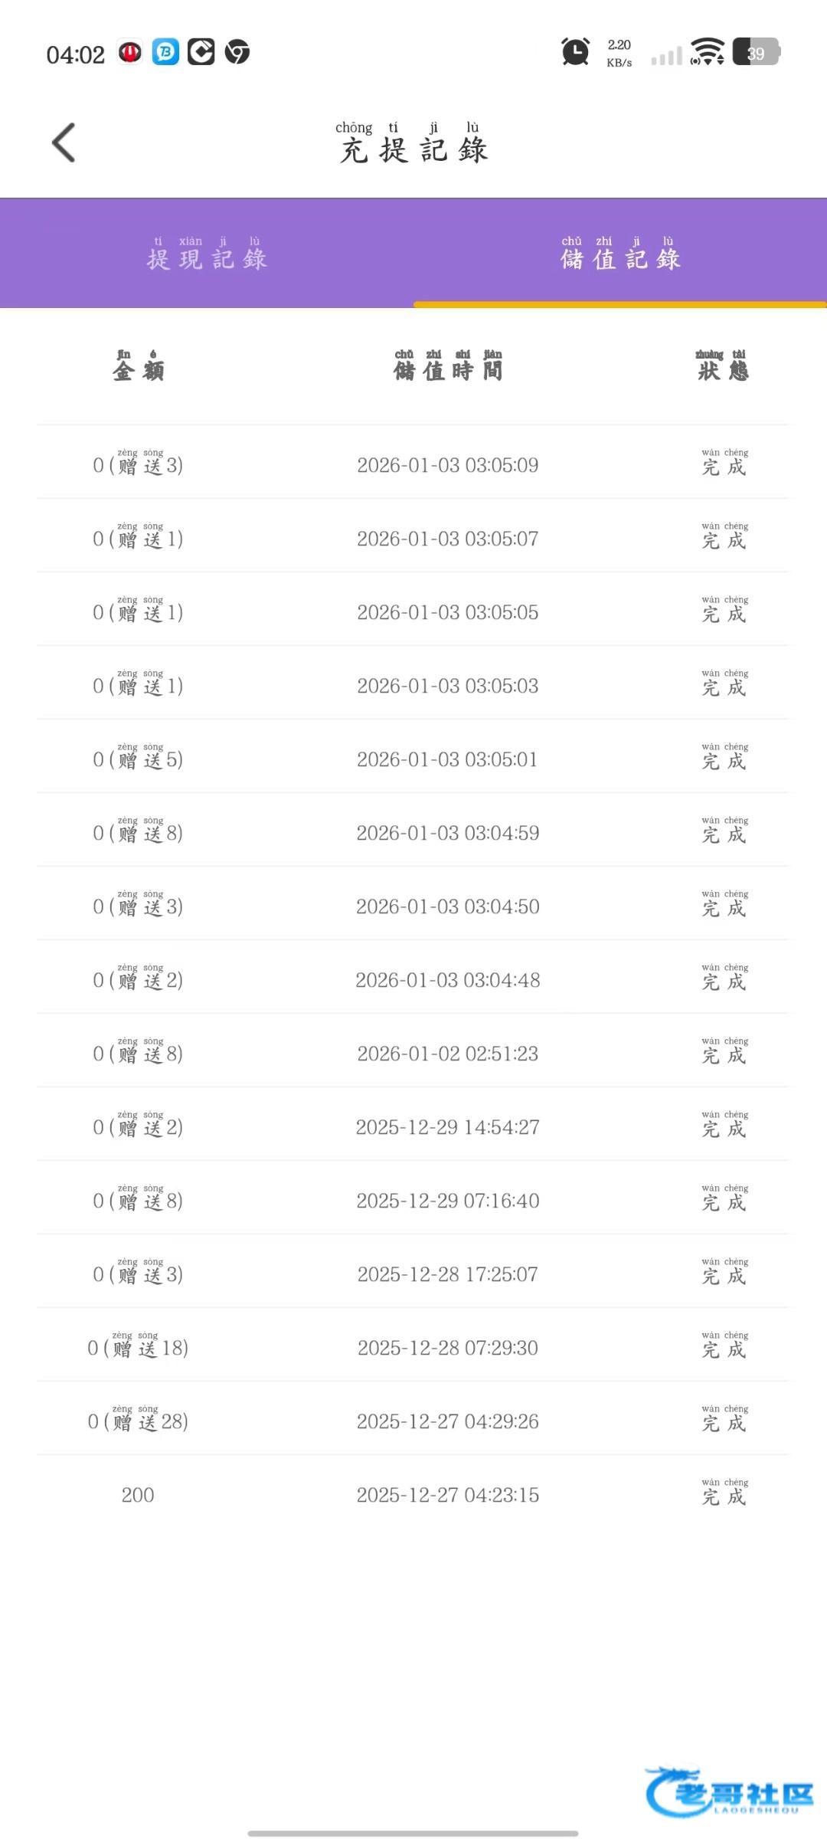Tap the back arrow icon
This screenshot has height=1839, width=827.
coord(64,143)
